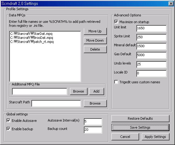Browse for the Starcraft Path
175x145 pixels.
click(95, 103)
